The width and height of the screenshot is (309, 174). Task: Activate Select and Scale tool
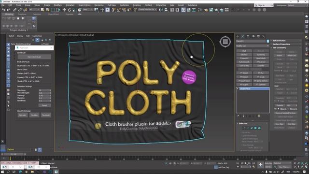(x=74, y=10)
